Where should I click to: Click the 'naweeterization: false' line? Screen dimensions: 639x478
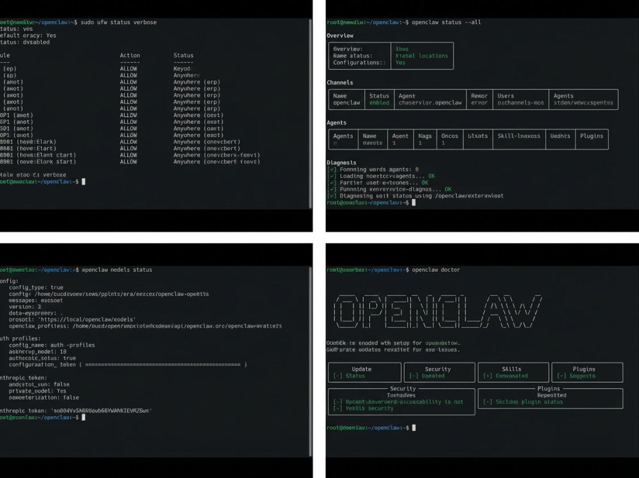click(x=43, y=398)
